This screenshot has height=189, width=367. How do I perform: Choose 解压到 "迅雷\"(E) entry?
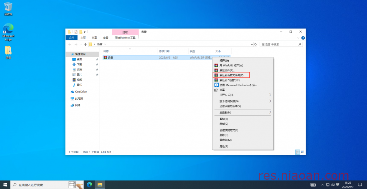pos(243,80)
